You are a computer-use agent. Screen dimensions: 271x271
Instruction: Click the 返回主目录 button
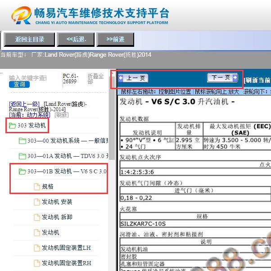click(x=29, y=40)
